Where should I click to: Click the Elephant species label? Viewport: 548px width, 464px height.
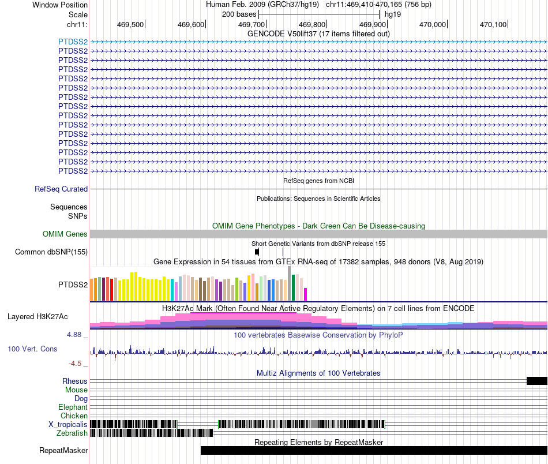pos(73,407)
